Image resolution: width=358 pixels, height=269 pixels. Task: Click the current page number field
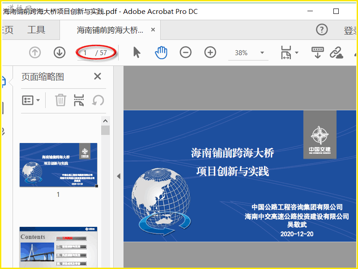(x=85, y=53)
